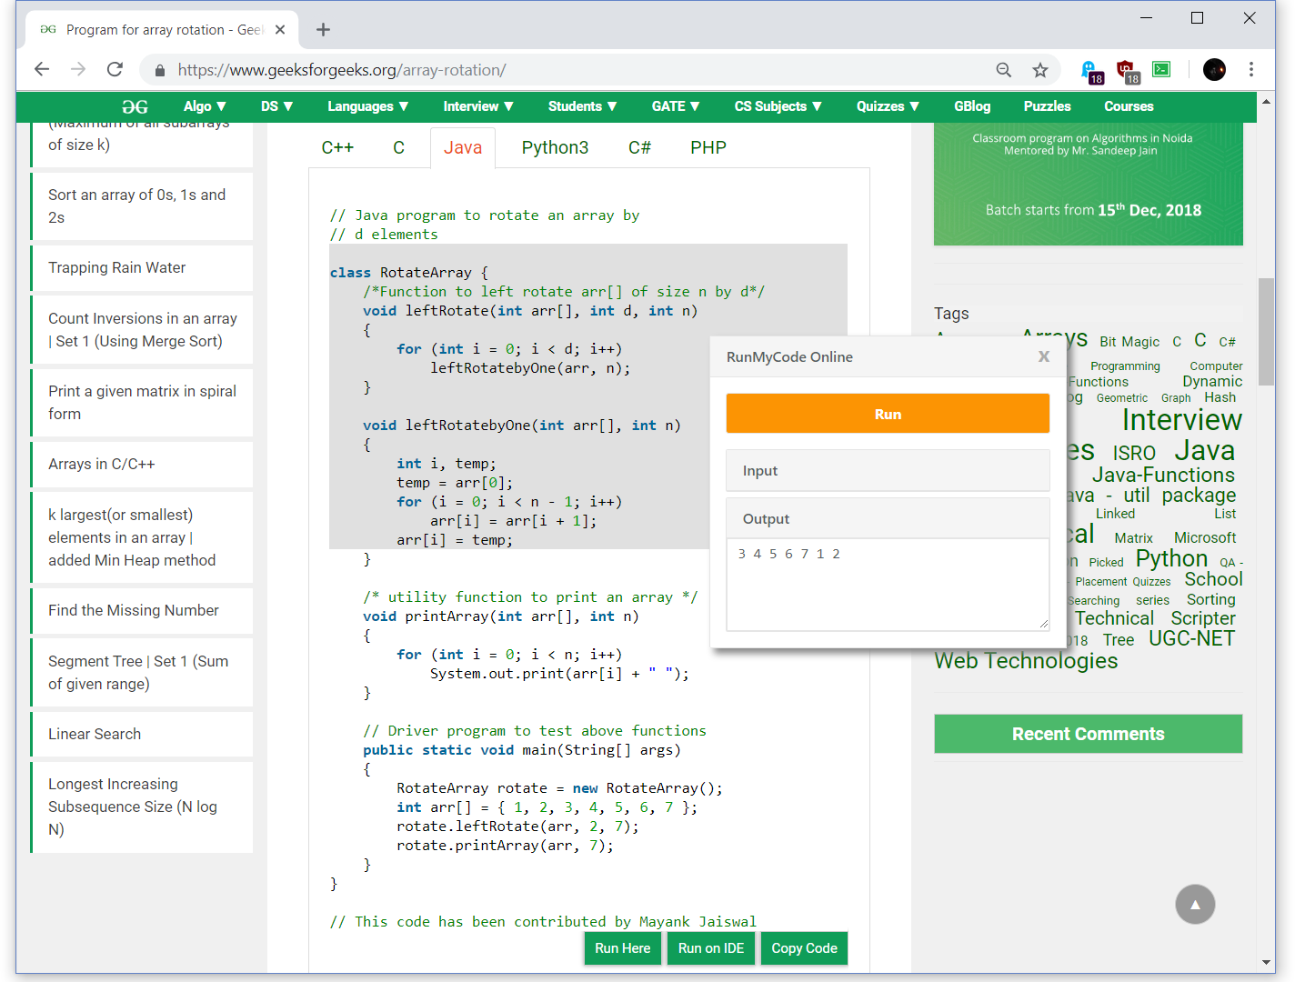This screenshot has height=982, width=1295.
Task: Click the Run on IDE button
Action: 711,947
